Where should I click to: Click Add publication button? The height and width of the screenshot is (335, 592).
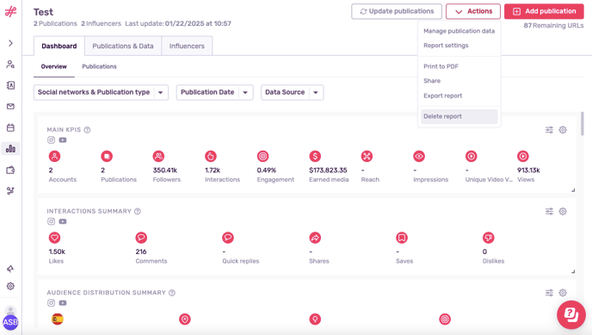[x=544, y=11]
